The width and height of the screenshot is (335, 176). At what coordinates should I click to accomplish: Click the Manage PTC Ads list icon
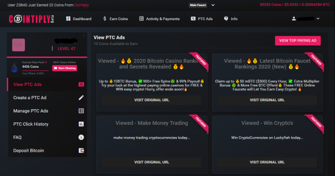click(81, 111)
